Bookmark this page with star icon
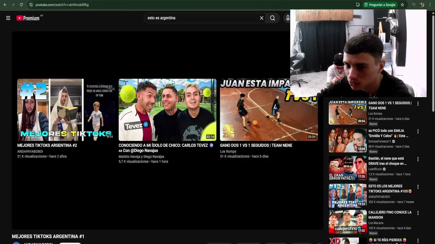435x244 pixels. (402, 5)
